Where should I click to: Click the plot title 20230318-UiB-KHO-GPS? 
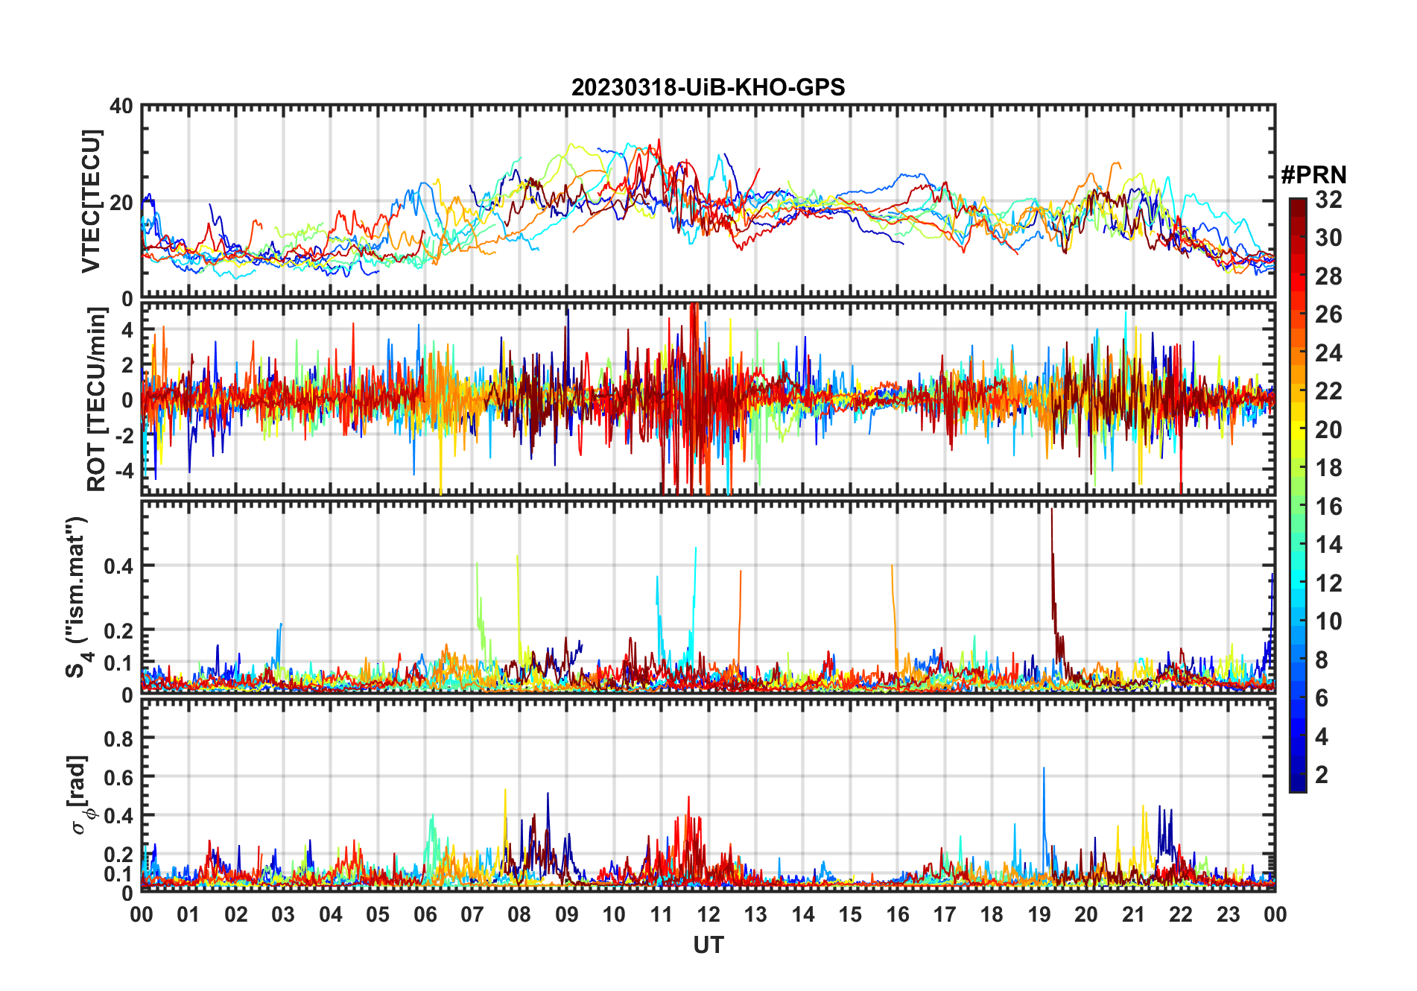pyautogui.click(x=708, y=87)
